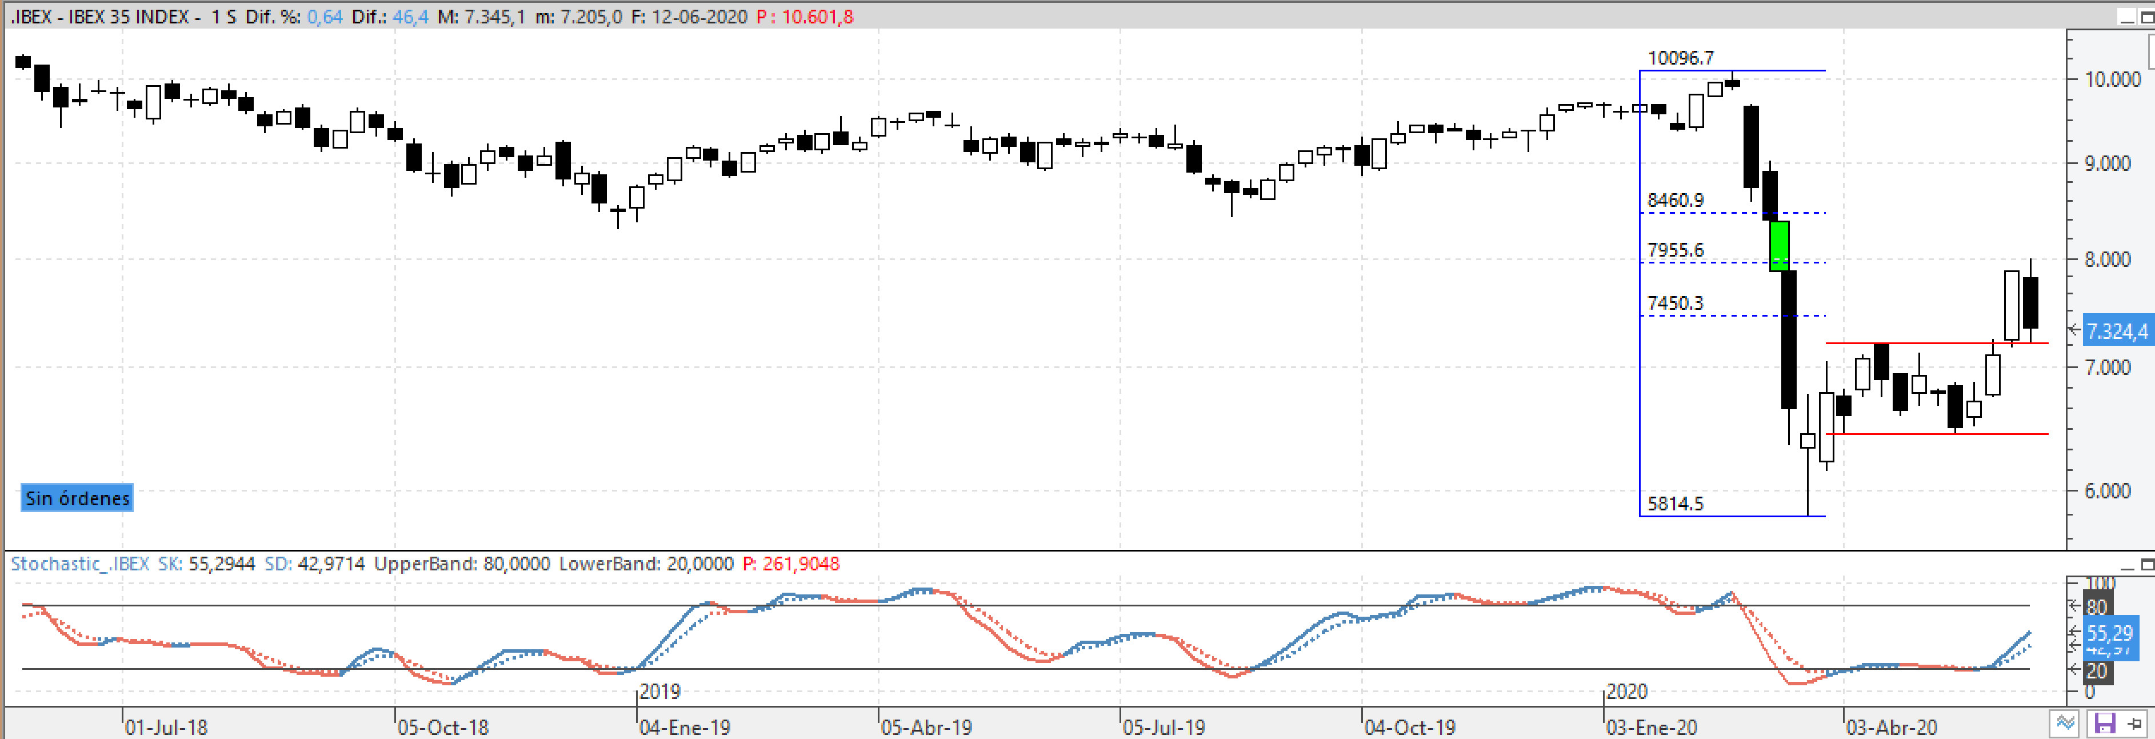This screenshot has height=739, width=2155.
Task: Click the 20 lower band axis marker
Action: click(2097, 670)
